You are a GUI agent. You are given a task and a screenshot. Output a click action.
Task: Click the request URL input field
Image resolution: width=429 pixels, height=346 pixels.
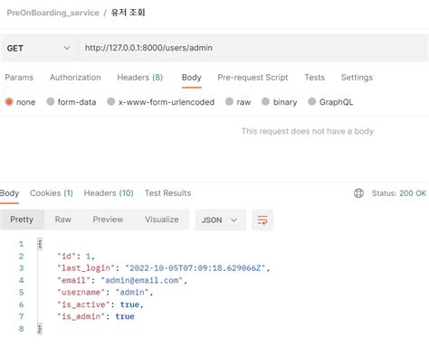[x=253, y=48]
